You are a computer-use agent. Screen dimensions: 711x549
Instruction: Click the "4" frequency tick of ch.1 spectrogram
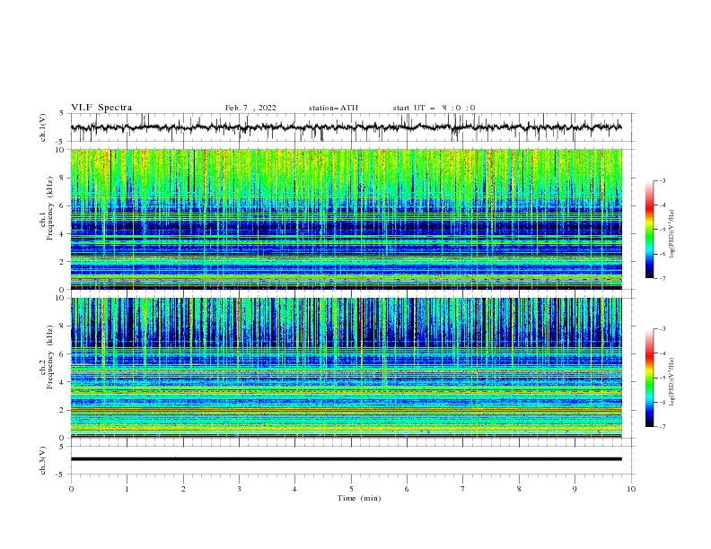(63, 234)
